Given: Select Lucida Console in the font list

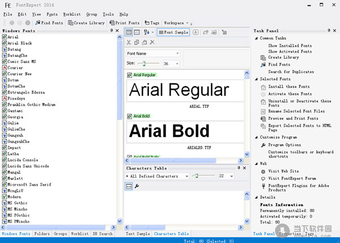Looking at the screenshot, I should click(23, 160).
